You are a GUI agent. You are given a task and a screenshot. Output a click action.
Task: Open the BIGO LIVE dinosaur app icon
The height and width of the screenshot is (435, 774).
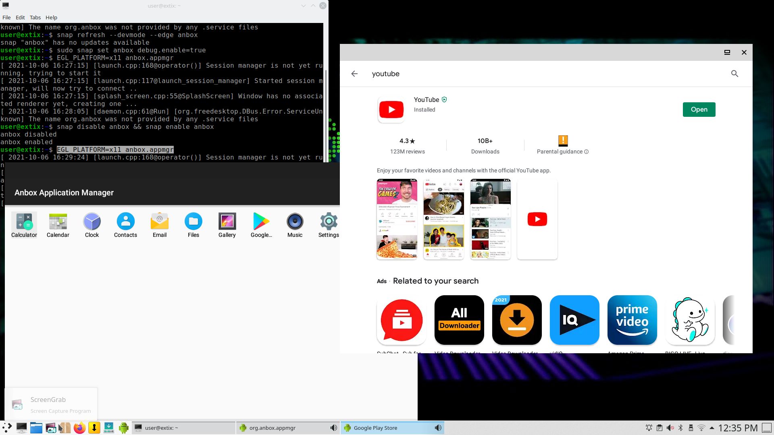point(690,320)
